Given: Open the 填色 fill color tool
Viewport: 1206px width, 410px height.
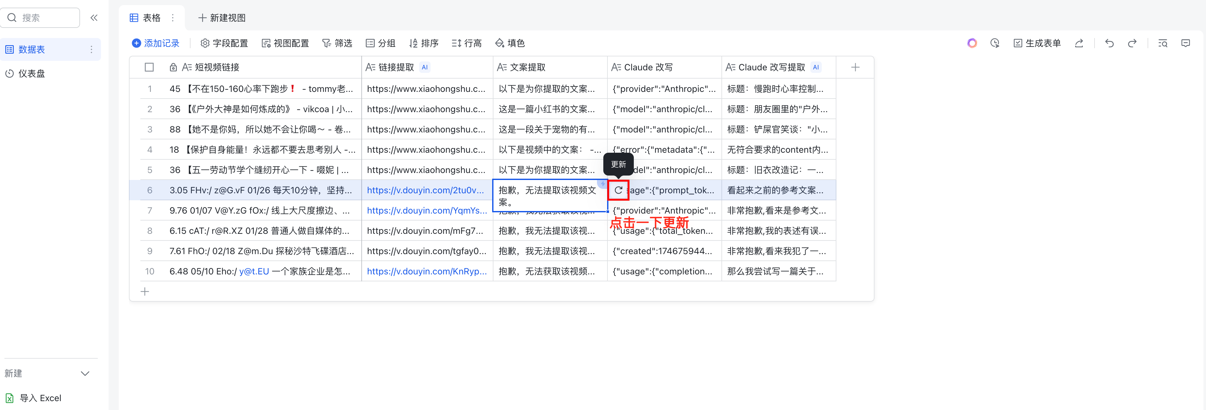Looking at the screenshot, I should (510, 43).
